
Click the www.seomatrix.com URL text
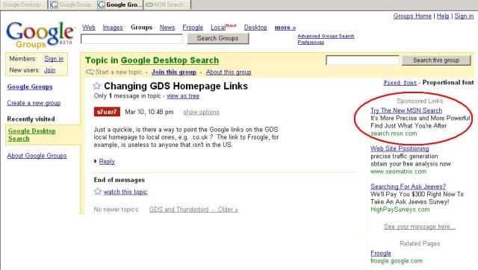tap(398, 172)
